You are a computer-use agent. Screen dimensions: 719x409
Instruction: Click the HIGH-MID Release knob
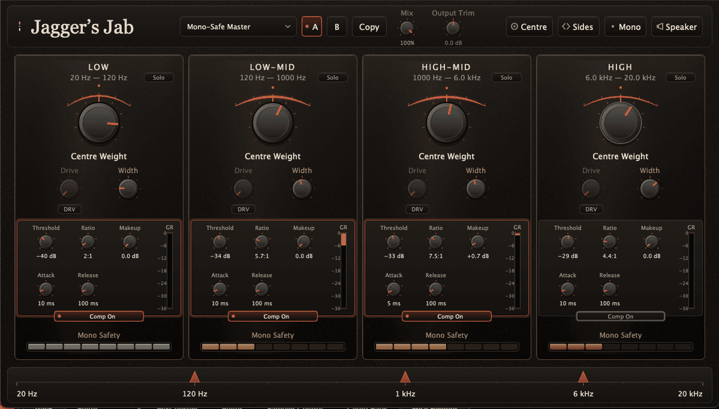[435, 289]
